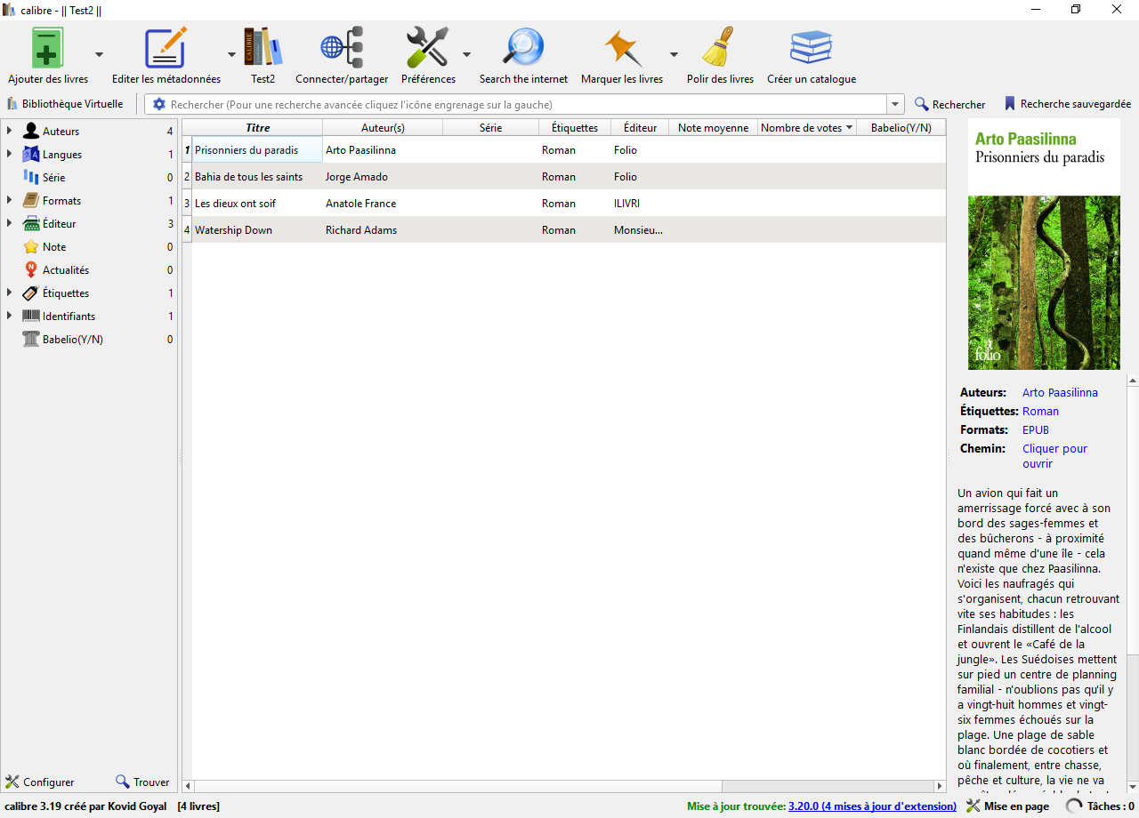Open Recherche sauvegardée menu
Viewport: 1139px width, 818px height.
(1067, 104)
